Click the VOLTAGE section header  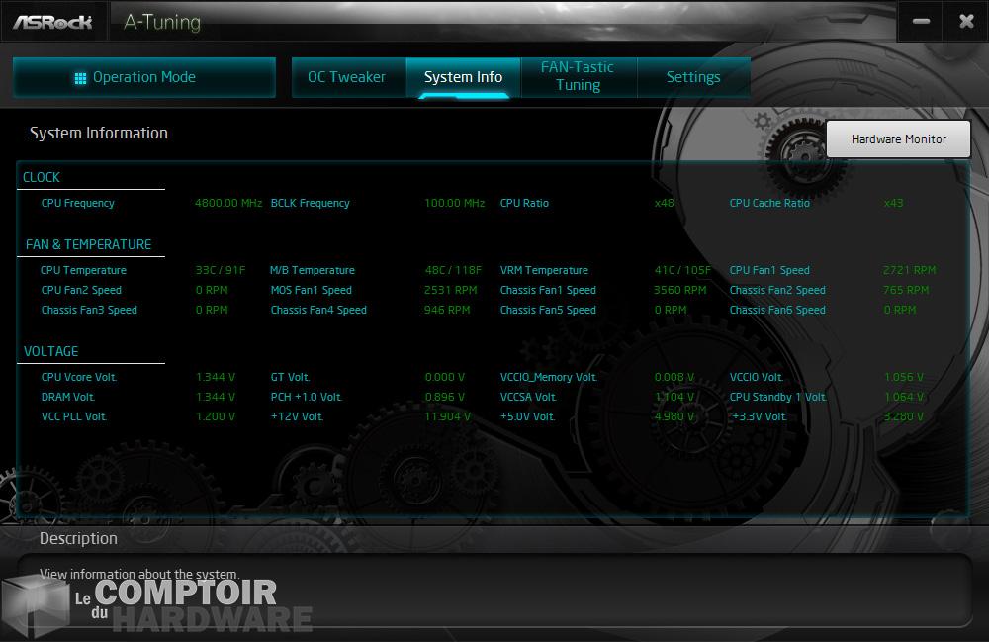click(50, 351)
